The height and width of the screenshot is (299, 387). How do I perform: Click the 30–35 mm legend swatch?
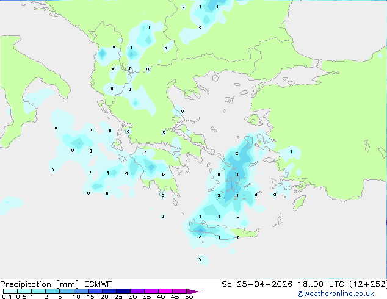tap(137, 291)
